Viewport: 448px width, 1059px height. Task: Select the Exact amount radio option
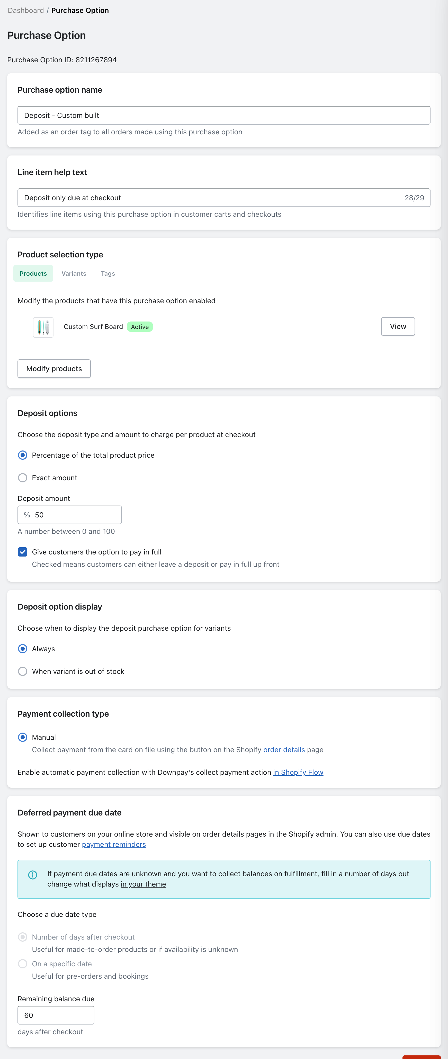click(x=23, y=478)
